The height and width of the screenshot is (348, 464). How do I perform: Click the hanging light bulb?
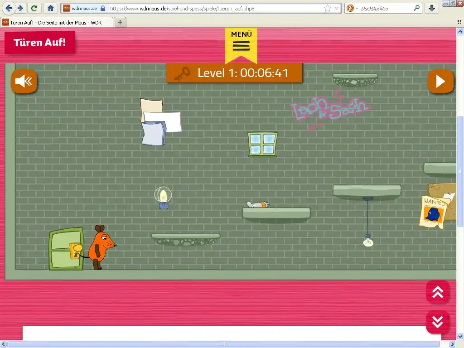368,241
